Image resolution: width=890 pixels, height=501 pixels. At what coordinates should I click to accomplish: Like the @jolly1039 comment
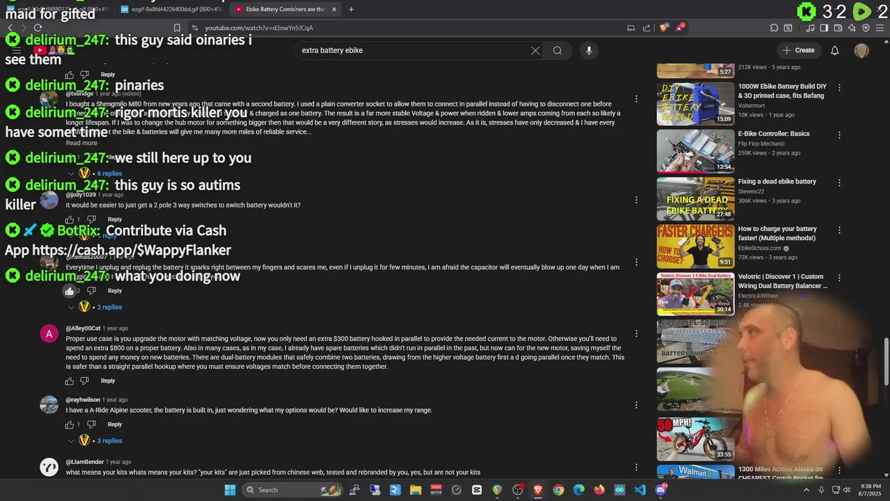click(x=70, y=219)
